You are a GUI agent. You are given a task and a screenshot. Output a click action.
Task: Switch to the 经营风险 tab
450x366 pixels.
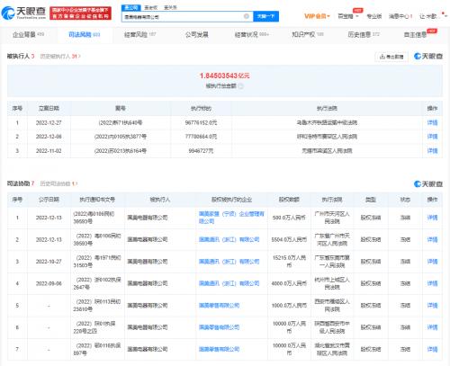click(x=140, y=35)
